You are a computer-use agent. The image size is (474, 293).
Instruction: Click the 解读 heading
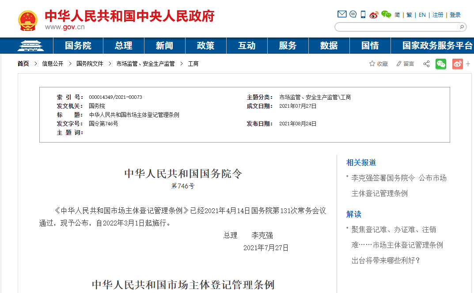point(354,214)
